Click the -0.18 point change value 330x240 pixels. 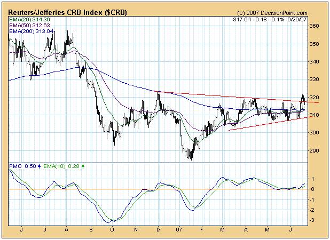(x=261, y=20)
